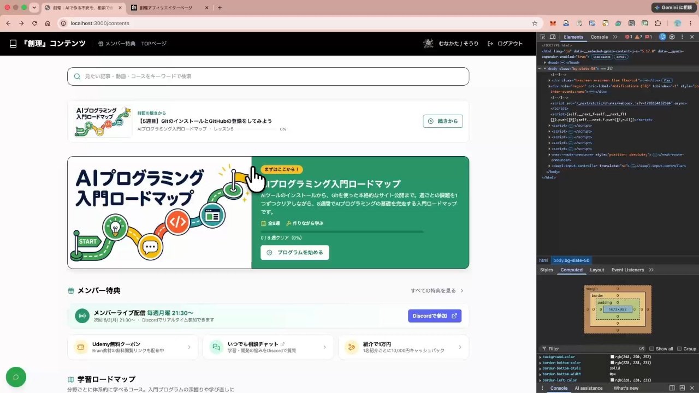This screenshot has width=699, height=393.
Task: Reload the page with the refresh icon
Action: click(x=34, y=23)
